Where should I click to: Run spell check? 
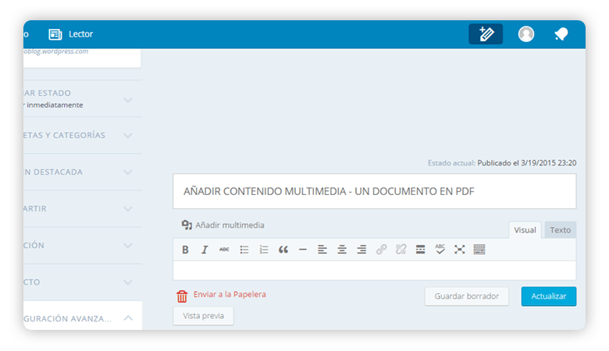coord(440,249)
